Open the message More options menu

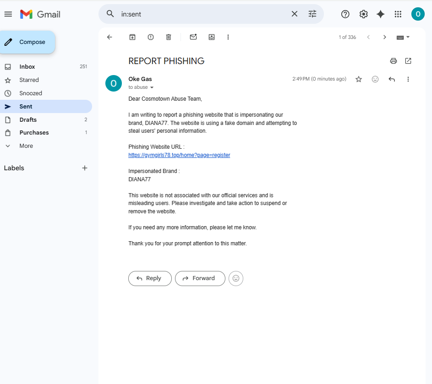[x=408, y=79]
